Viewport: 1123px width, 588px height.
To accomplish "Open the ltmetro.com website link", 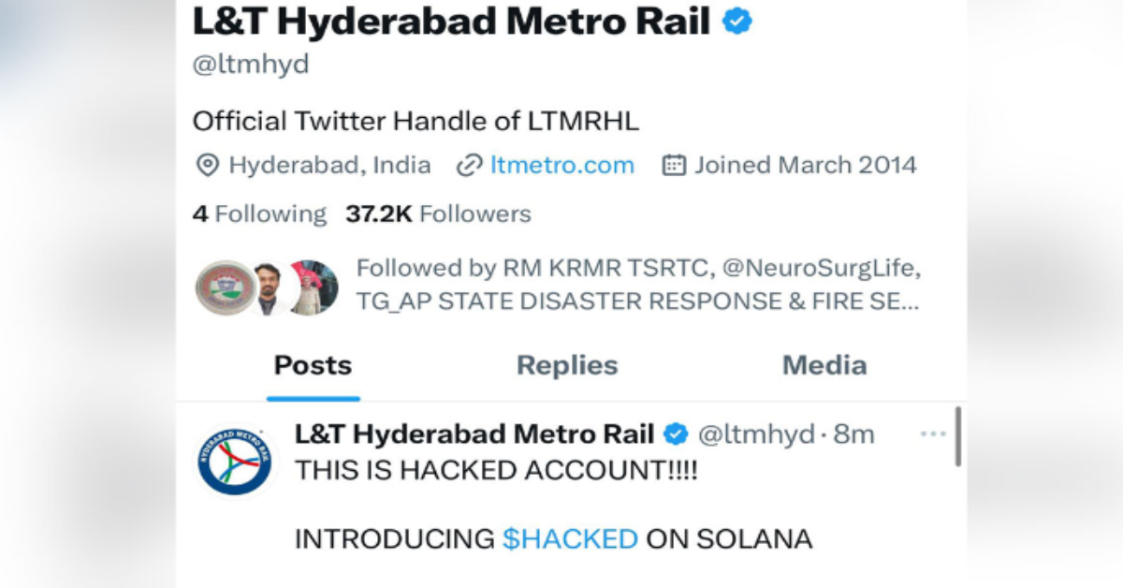I will (561, 166).
